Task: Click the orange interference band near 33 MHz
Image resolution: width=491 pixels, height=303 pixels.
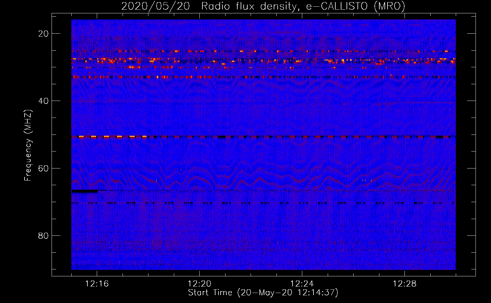Action: (263, 77)
